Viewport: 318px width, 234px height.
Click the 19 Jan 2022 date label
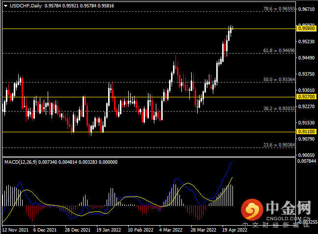point(109,230)
